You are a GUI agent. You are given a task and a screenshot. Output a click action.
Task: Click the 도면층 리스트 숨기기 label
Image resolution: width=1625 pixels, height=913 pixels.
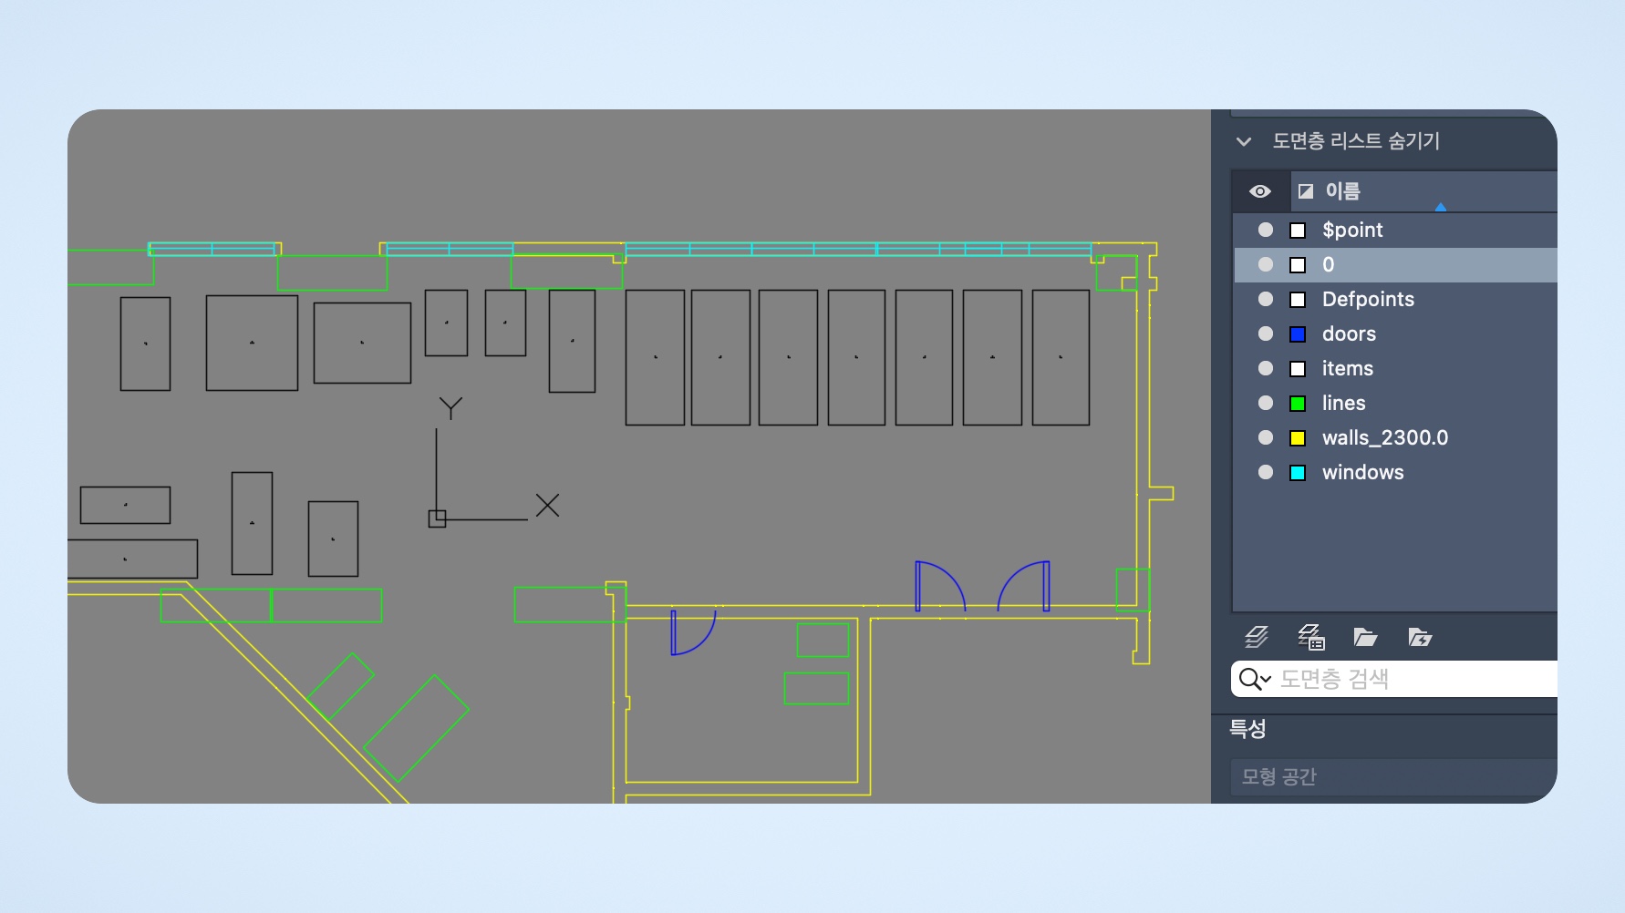[x=1356, y=141]
